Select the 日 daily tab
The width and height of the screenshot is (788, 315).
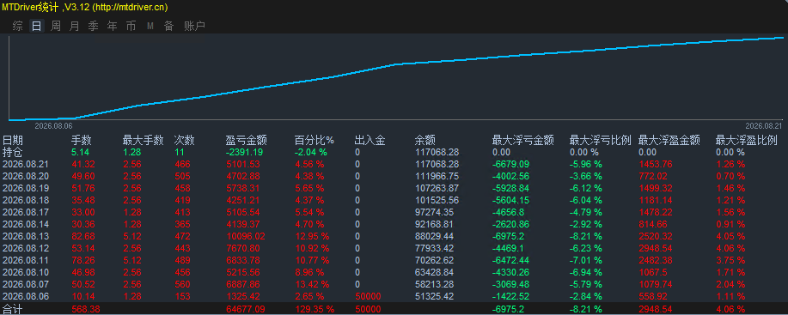(37, 26)
